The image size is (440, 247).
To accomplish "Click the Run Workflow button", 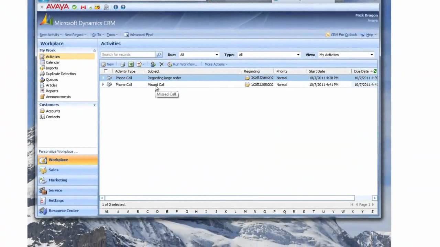I will (x=183, y=64).
